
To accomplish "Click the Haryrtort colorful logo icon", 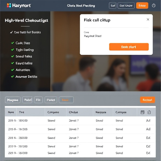I will tap(9, 5).
